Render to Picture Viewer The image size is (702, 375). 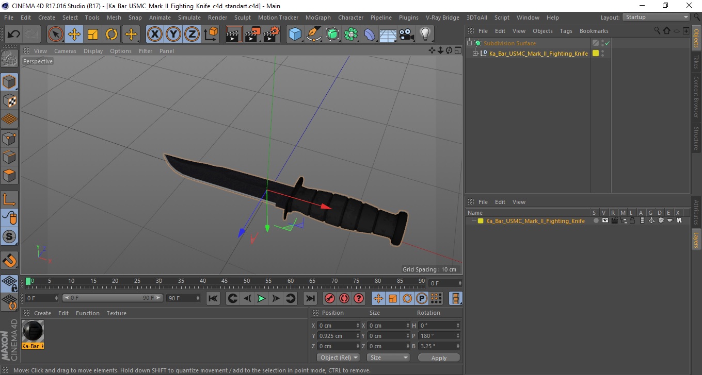253,35
